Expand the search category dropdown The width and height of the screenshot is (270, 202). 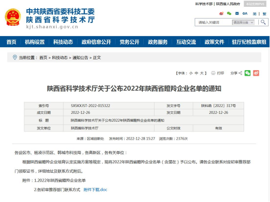coord(243,22)
